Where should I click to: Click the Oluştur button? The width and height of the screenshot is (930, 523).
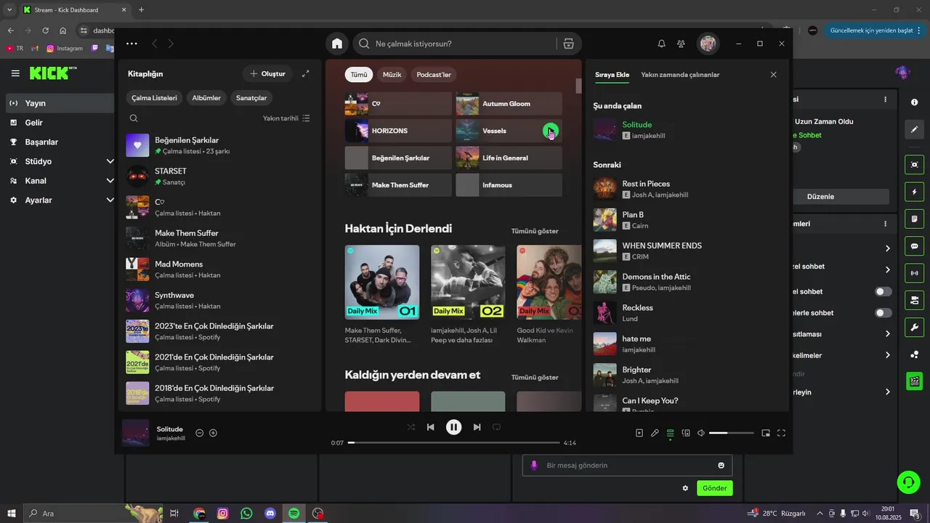pos(267,73)
